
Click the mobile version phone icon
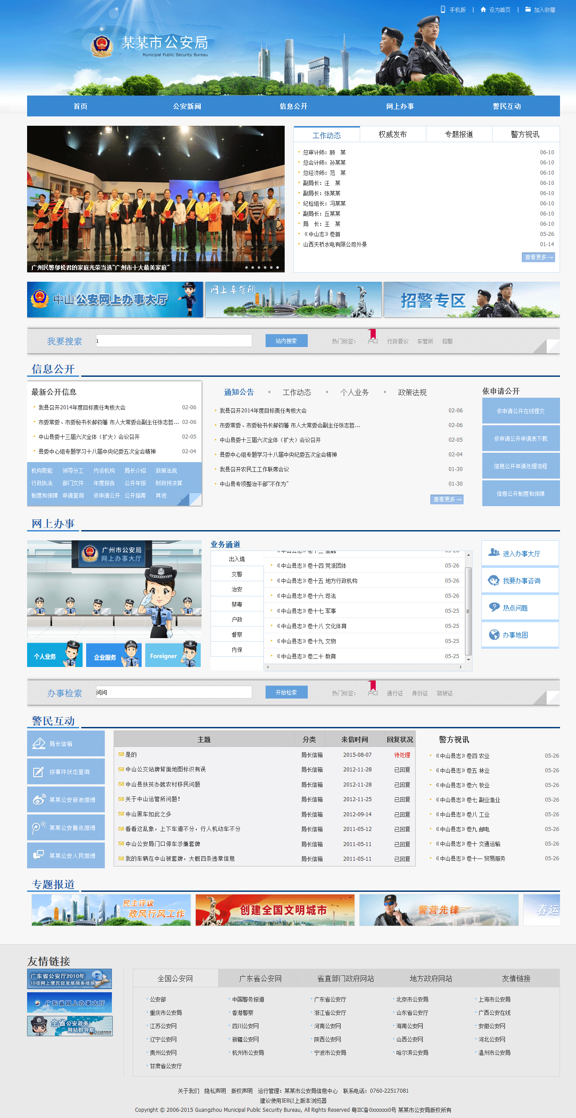pyautogui.click(x=443, y=9)
